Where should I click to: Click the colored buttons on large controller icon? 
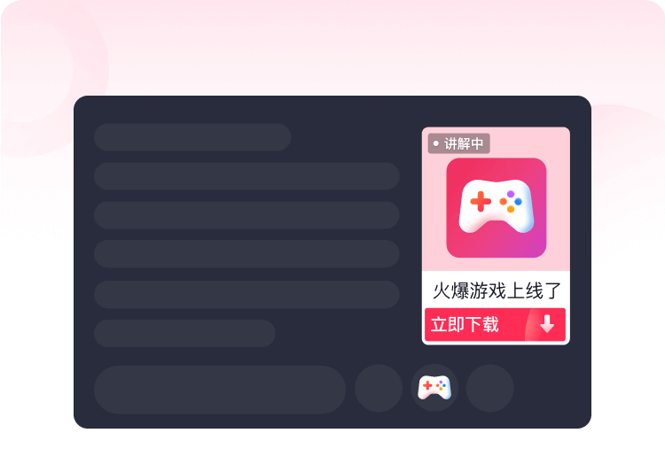(511, 202)
